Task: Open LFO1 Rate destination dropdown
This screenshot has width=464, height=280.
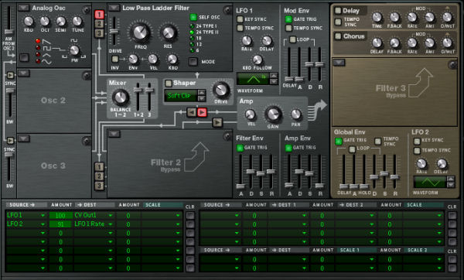Action: 111,224
